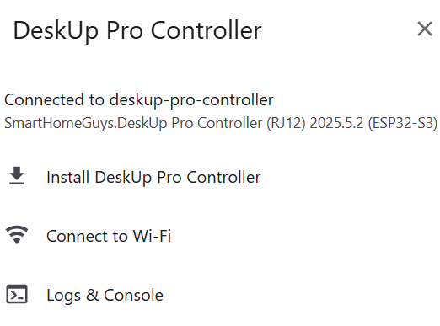Click the Wi-Fi signal icon
440x326 pixels.
17,235
